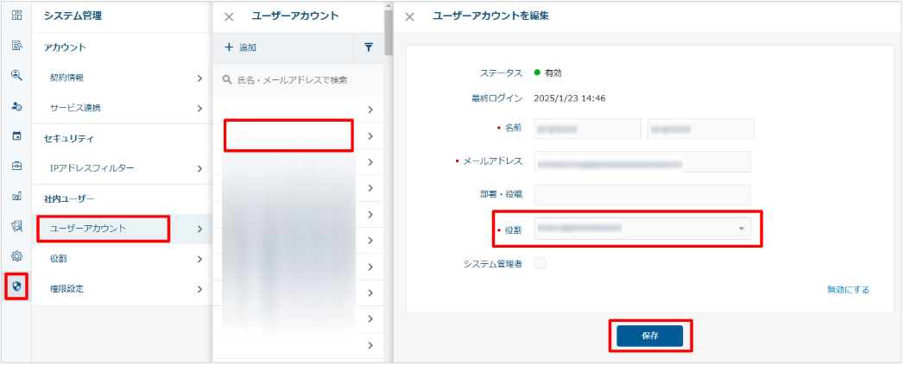
Task: Open the dashboard grid icon in sidebar
Action: point(16,16)
